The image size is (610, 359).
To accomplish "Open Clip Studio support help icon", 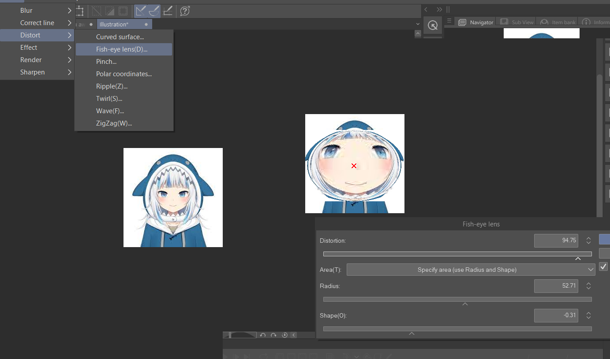I will coord(185,11).
